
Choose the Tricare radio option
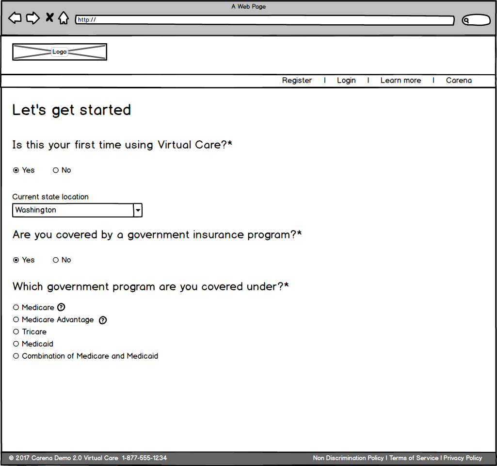pyautogui.click(x=30, y=332)
